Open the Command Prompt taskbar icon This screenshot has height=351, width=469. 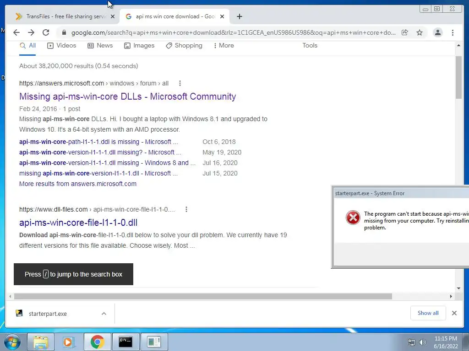point(125,342)
